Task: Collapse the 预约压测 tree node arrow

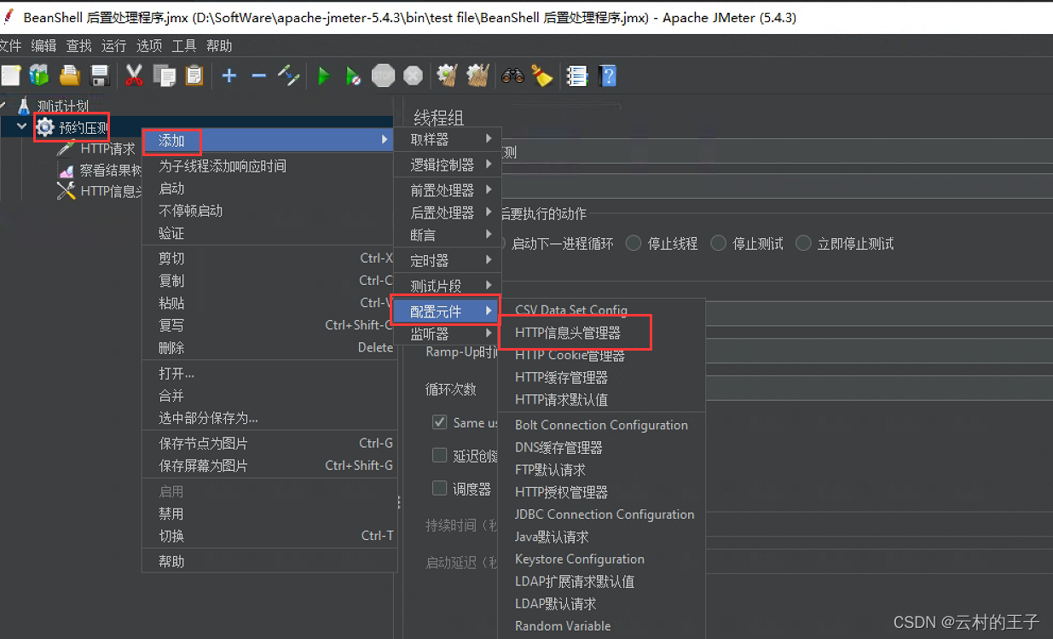Action: [21, 127]
